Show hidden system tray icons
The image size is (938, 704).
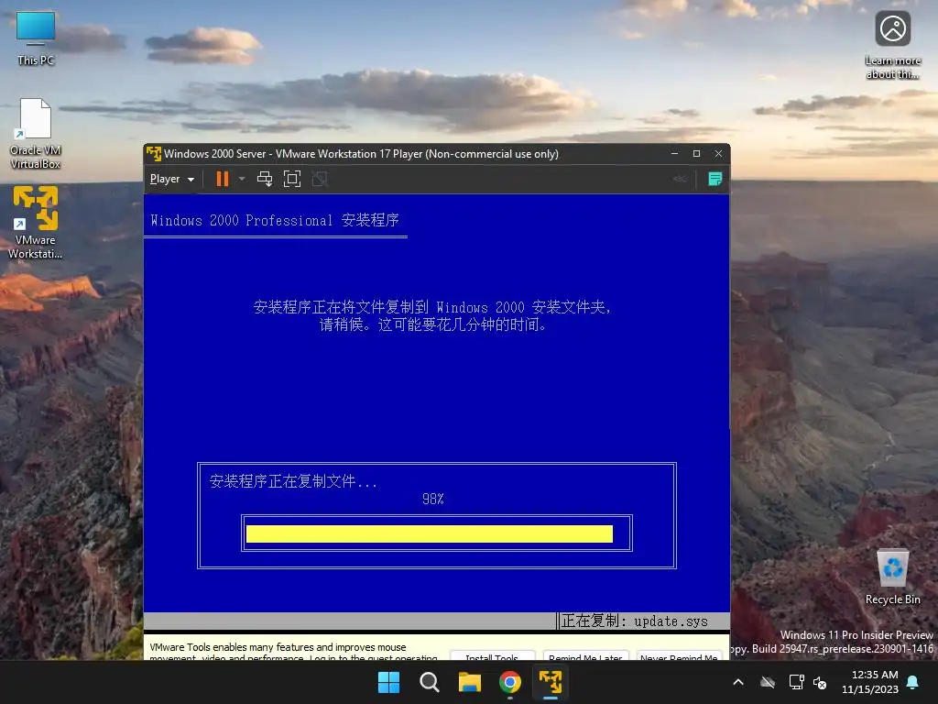[738, 682]
